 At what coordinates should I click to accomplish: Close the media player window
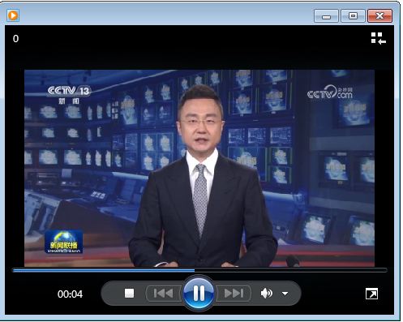379,15
